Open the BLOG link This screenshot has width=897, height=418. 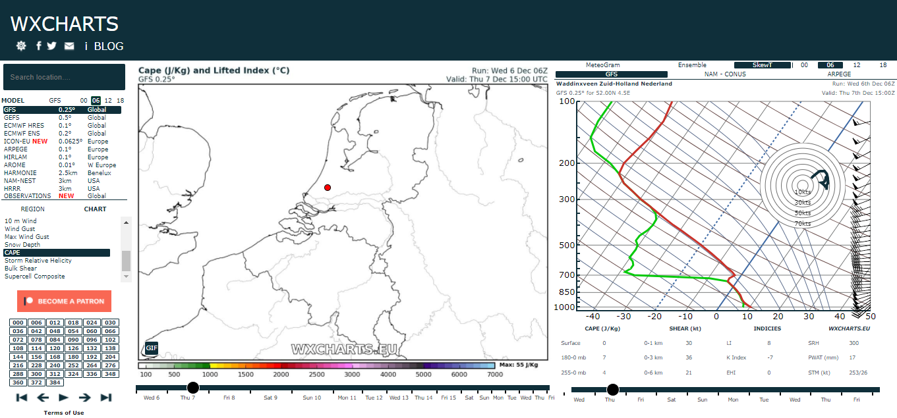click(x=109, y=46)
